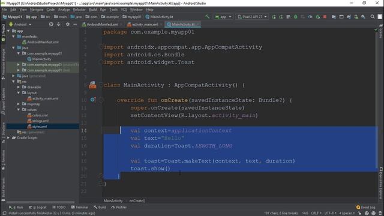Open Project panel settings gear
Viewport: 384px width, 216px height.
[68, 24]
